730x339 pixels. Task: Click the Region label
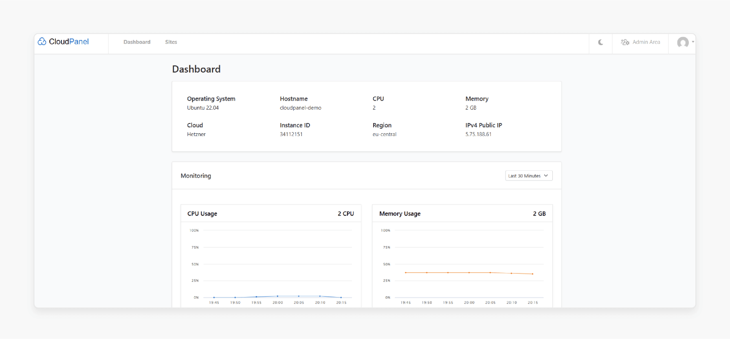(x=382, y=125)
